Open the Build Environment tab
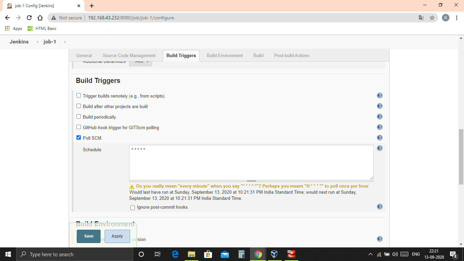The image size is (464, 261). (225, 55)
